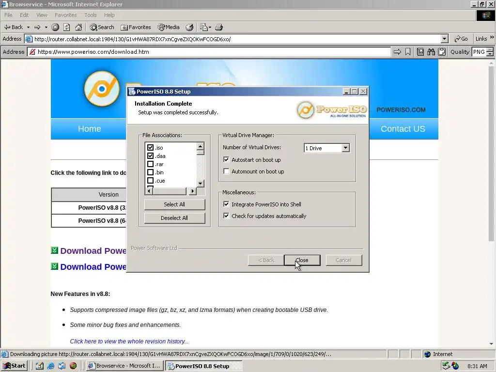Check the .rar file association
This screenshot has height=372, width=496.
tap(150, 164)
